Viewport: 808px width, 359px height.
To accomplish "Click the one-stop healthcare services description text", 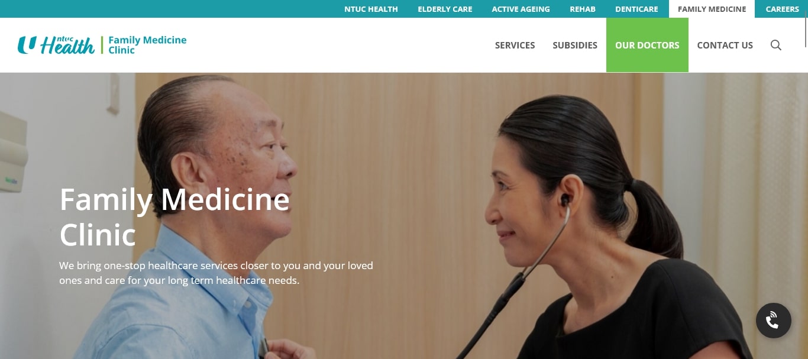I will 216,273.
